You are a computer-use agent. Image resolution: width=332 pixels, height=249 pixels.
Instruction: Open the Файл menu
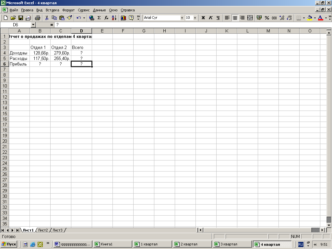coord(14,10)
